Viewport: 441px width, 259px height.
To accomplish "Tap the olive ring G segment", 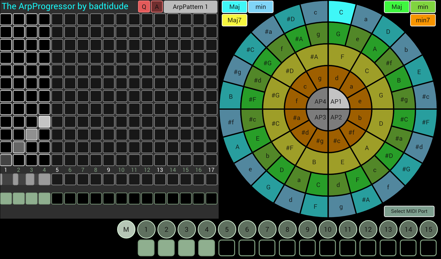I will 381,95.
